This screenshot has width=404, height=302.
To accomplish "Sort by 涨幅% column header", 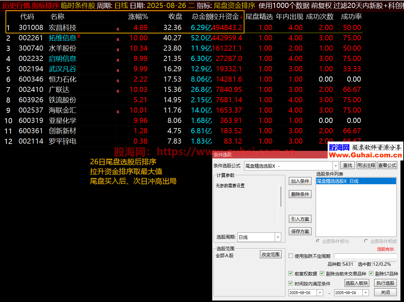I will coord(138,17).
